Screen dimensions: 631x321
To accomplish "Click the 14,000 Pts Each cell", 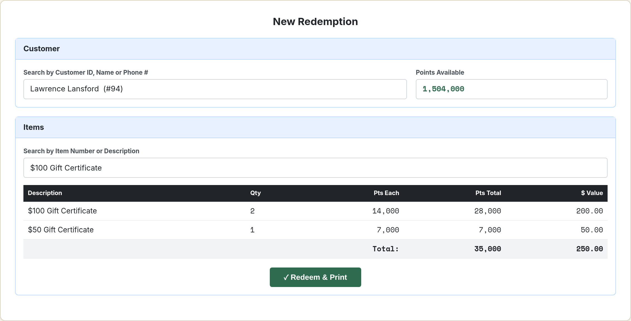I will (x=386, y=211).
